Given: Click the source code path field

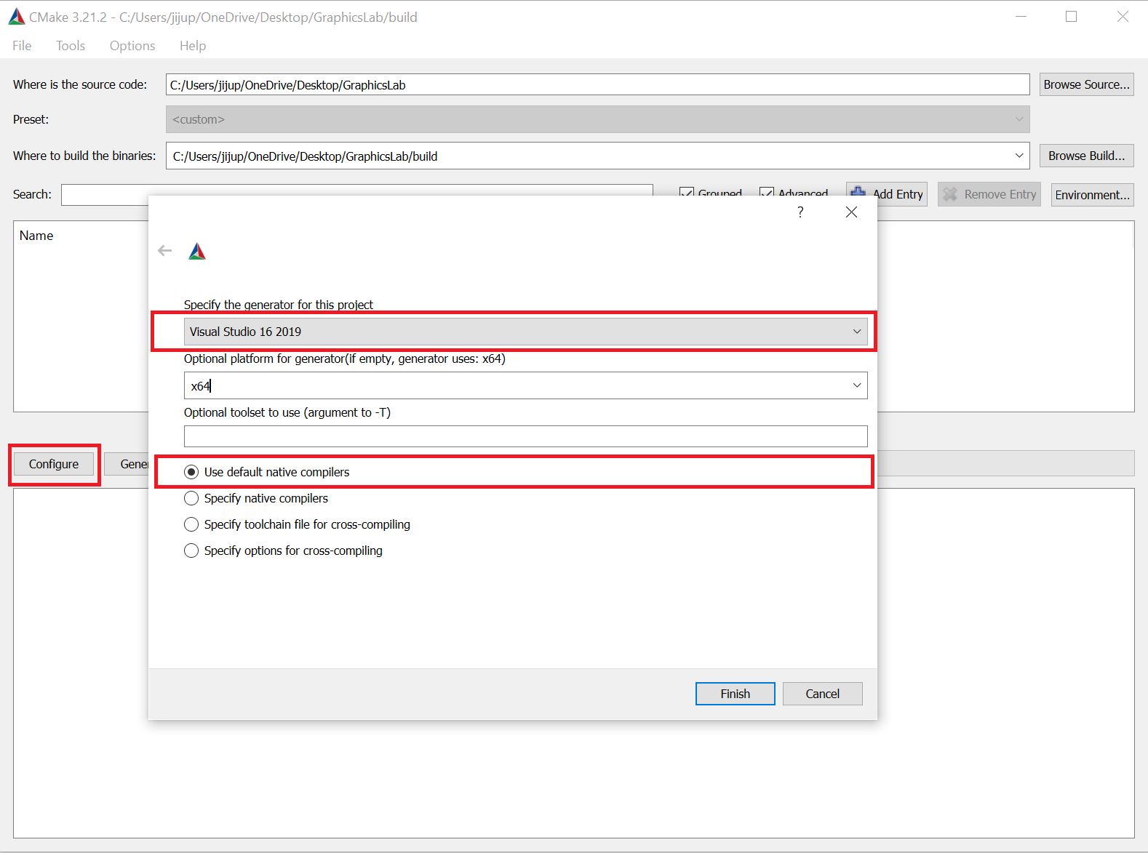Looking at the screenshot, I should [x=598, y=84].
